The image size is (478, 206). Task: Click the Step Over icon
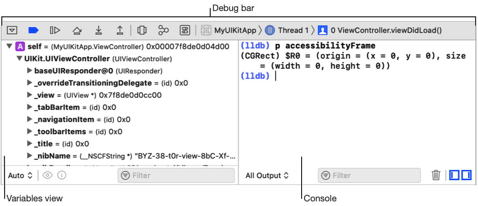pyautogui.click(x=77, y=30)
